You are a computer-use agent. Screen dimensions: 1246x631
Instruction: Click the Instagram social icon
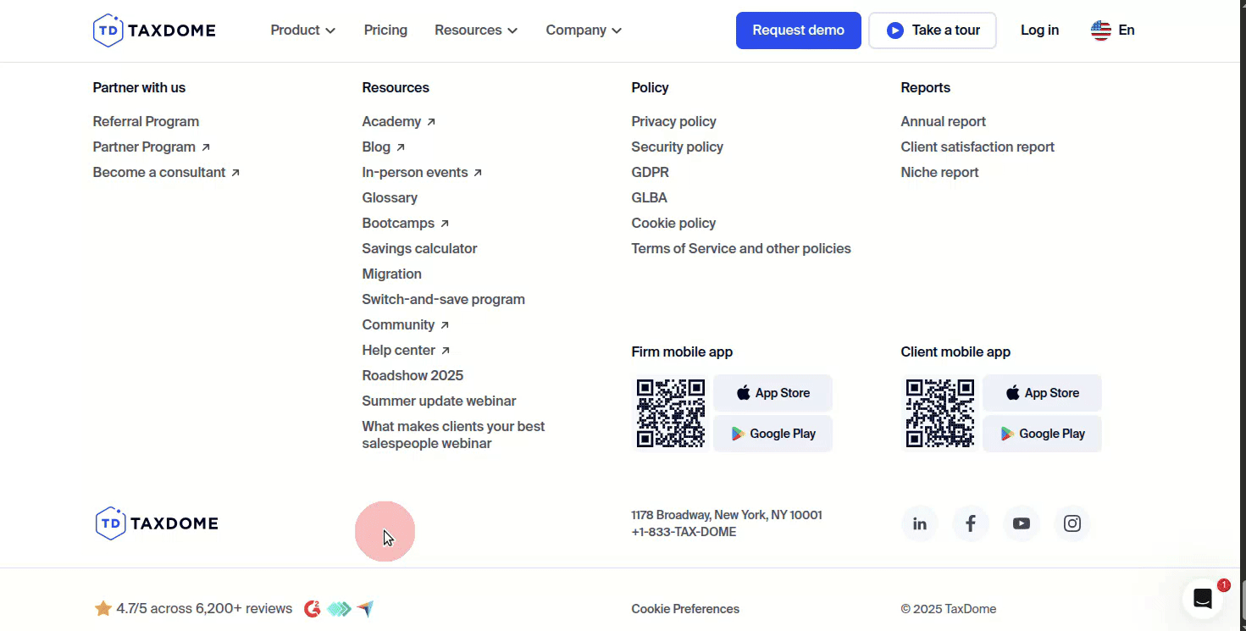click(1072, 523)
